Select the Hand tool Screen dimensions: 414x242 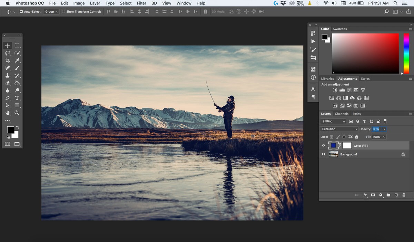click(x=7, y=113)
